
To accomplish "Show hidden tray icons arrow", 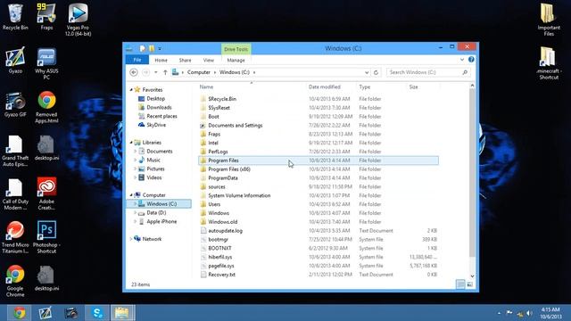I will tap(499, 313).
